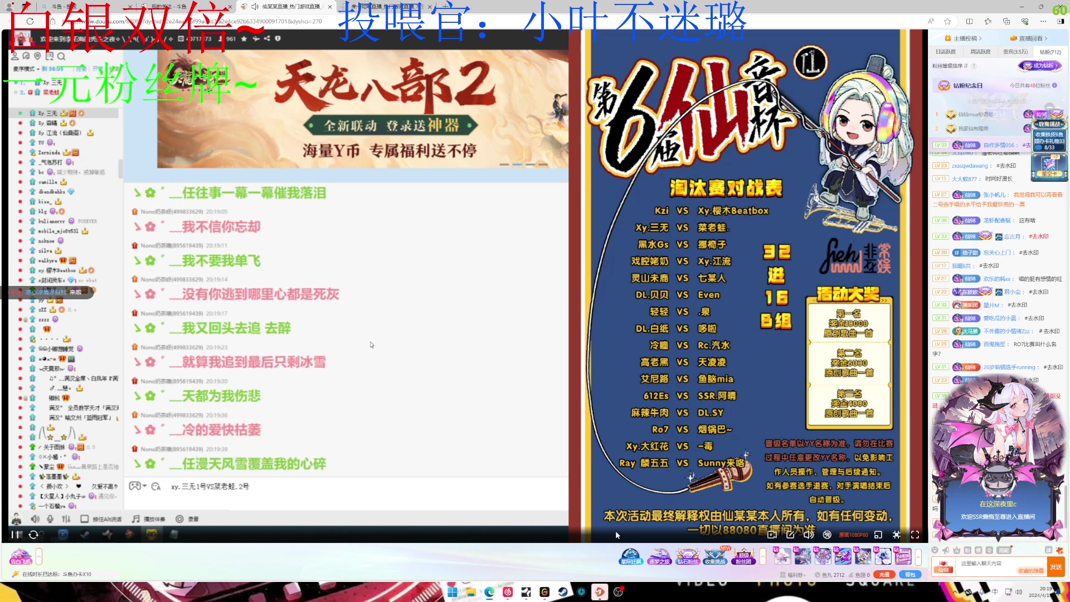Click 我家仙布隆咚 in fan ranking

pos(973,128)
